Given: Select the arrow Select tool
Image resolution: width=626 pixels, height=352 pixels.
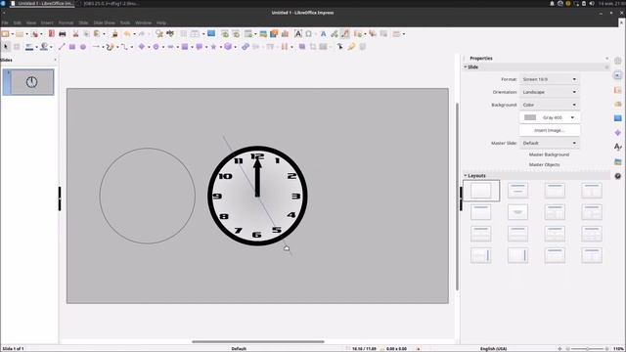Looking at the screenshot, I should click(6, 47).
